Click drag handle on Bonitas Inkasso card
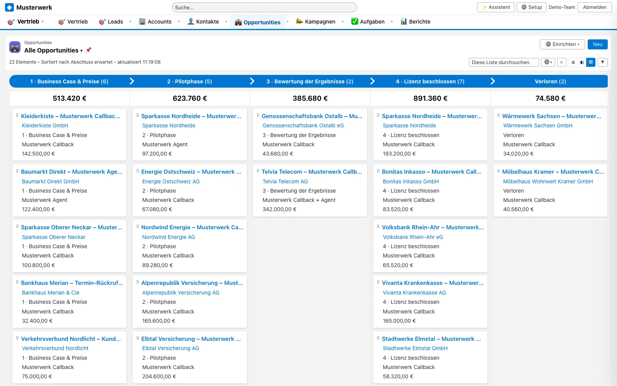Viewport: 617px width, 386px height. tap(378, 171)
